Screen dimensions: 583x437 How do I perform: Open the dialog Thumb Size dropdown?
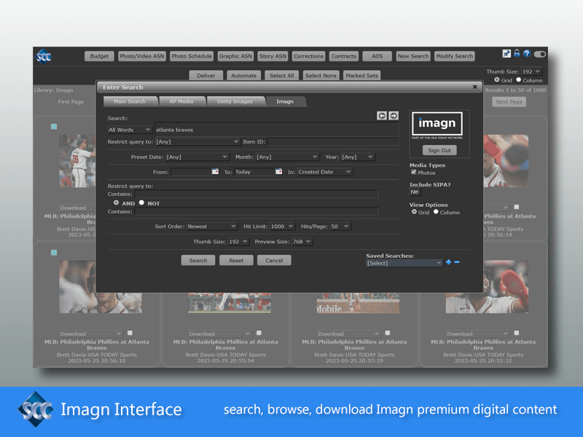pyautogui.click(x=239, y=242)
